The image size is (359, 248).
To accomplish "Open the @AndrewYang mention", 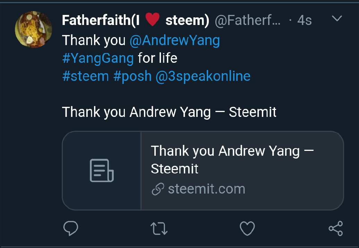I will pos(175,41).
